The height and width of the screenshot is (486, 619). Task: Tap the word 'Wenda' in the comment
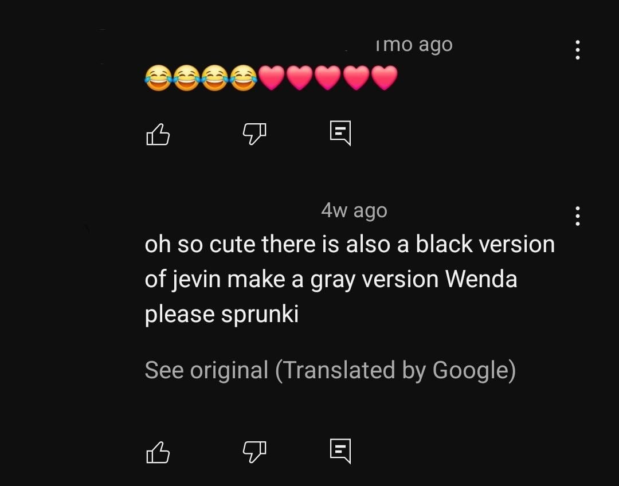pos(481,279)
